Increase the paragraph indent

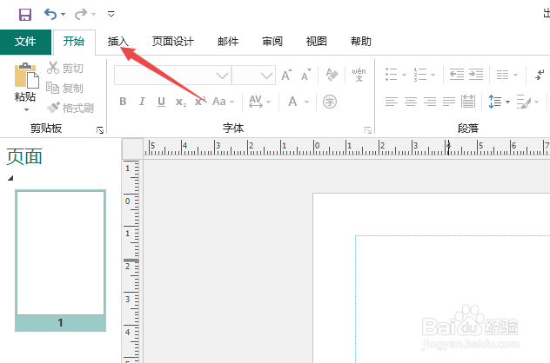pyautogui.click(x=476, y=74)
